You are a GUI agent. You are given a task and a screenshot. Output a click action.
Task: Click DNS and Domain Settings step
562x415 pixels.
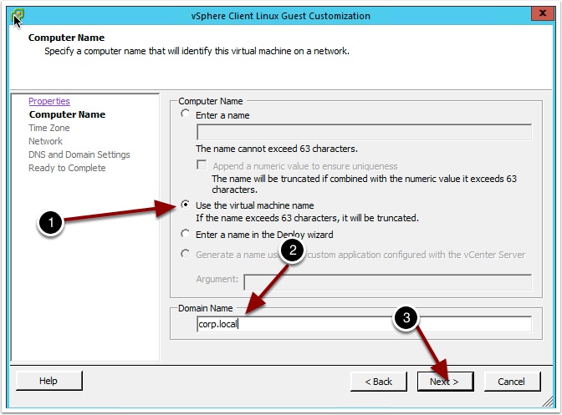point(79,154)
